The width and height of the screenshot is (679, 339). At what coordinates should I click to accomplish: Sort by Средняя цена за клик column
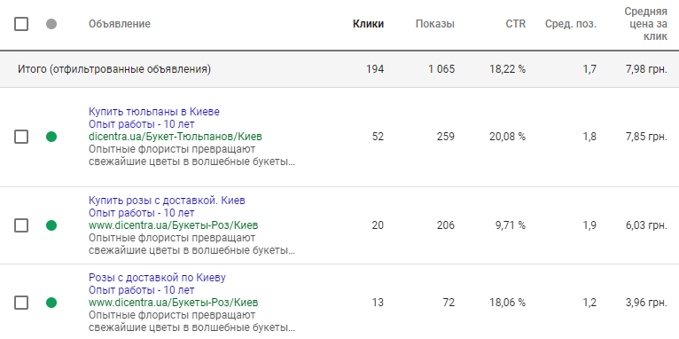pyautogui.click(x=645, y=24)
